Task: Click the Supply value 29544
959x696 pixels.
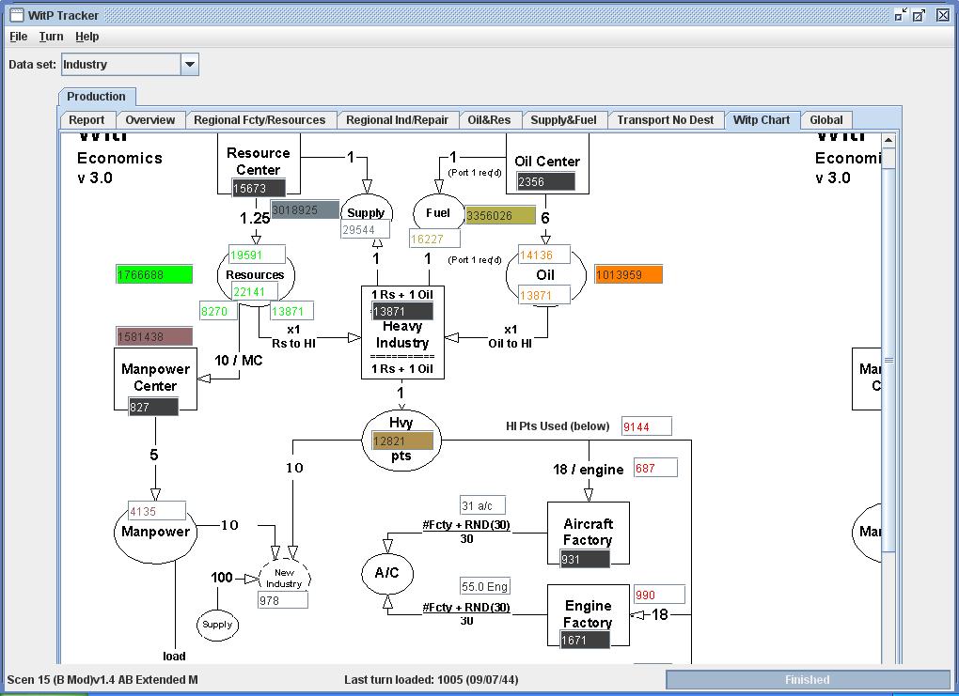Action: pos(365,230)
